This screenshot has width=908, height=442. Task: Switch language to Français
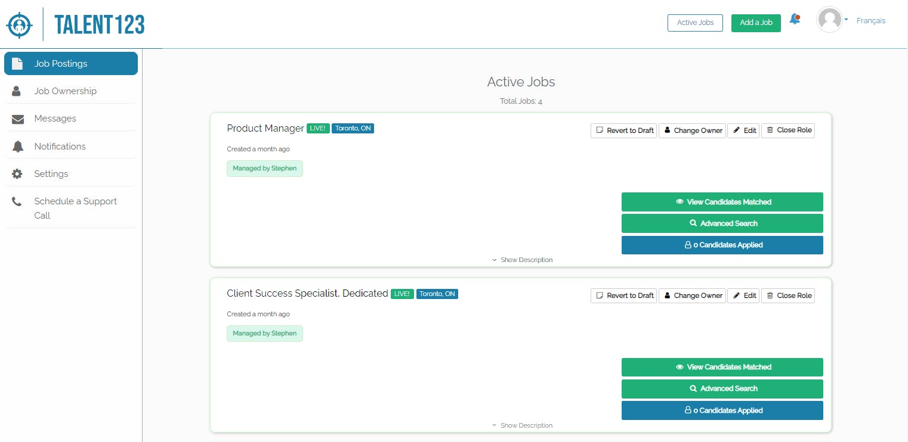[x=870, y=20]
